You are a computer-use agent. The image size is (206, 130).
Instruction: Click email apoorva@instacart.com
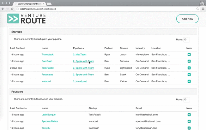pos(148,121)
